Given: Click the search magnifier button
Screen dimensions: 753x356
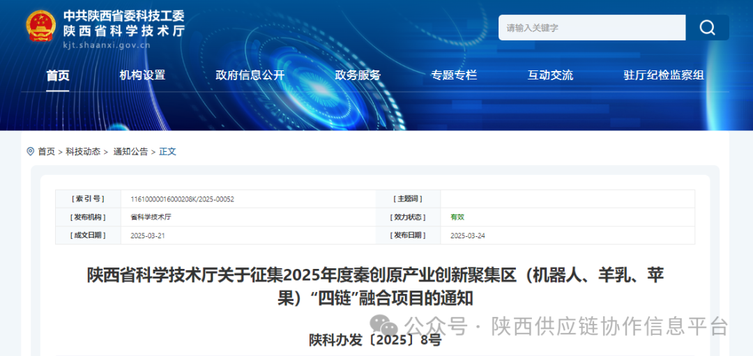Looking at the screenshot, I should tap(707, 28).
